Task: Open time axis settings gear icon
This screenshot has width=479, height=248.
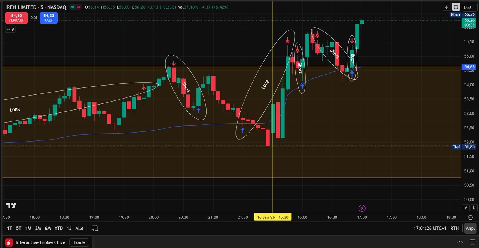Action: 470,217
